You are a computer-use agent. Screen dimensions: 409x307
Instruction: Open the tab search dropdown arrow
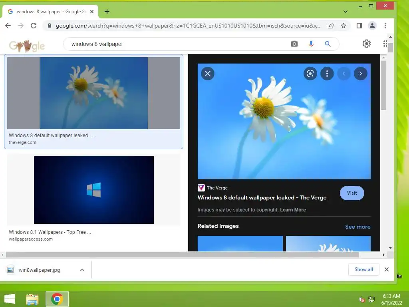345,12
